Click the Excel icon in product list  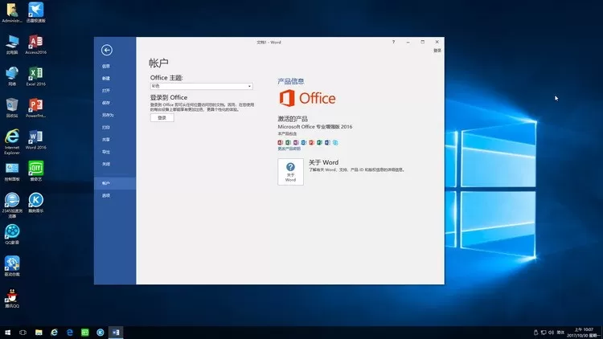click(288, 143)
